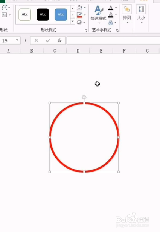Select column A header
160x232 pixels.
[x=9, y=51]
